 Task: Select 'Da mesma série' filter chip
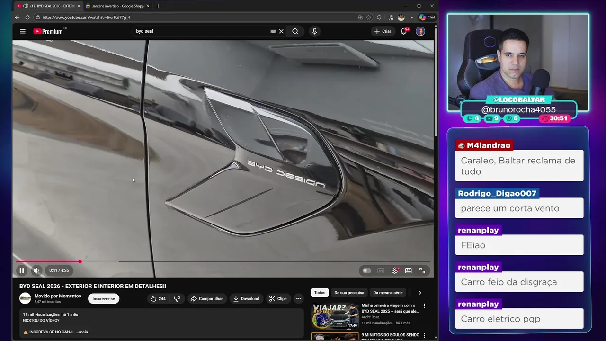coord(388,293)
